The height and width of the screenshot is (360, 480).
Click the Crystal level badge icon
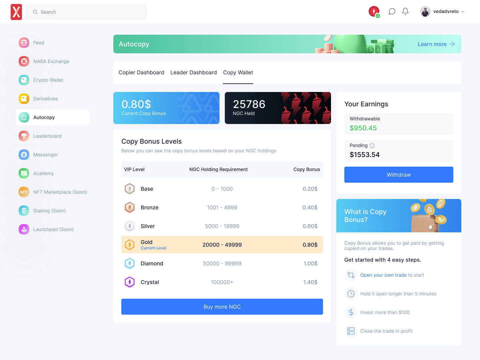130,282
